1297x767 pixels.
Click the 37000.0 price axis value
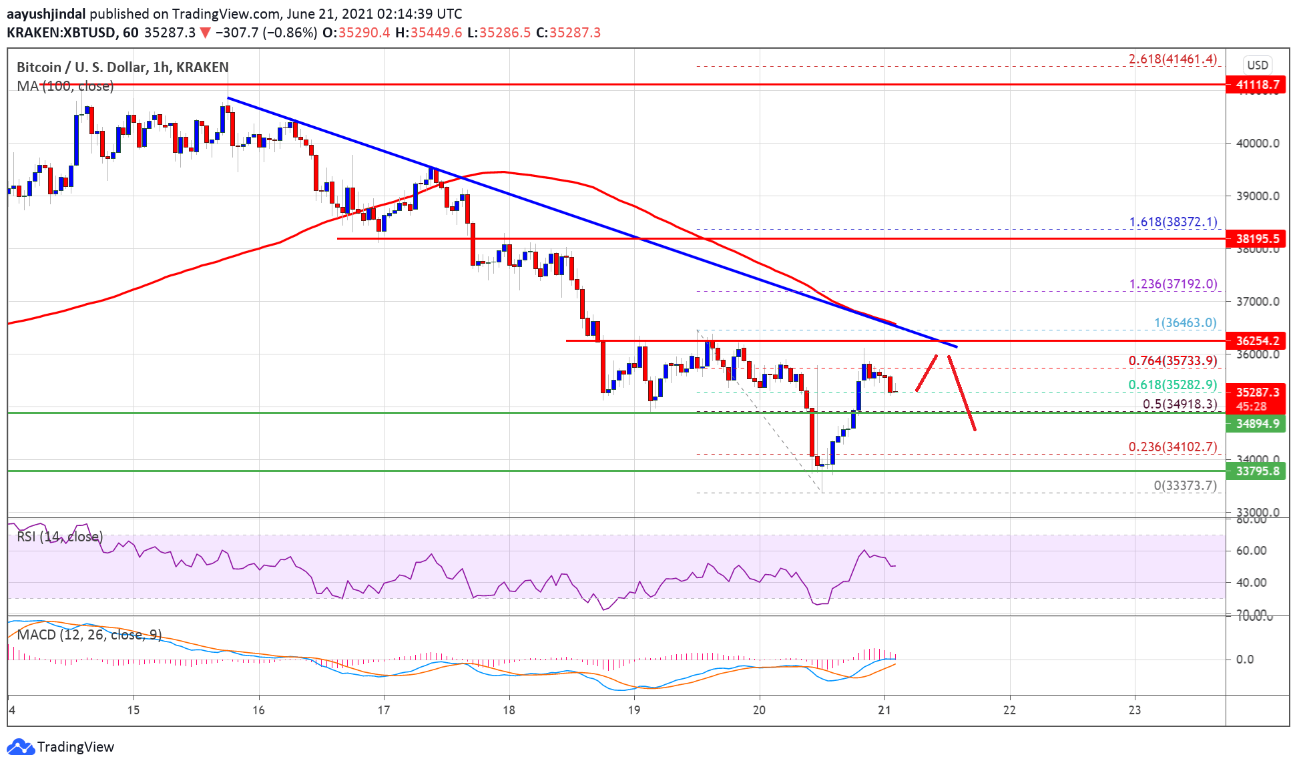point(1258,301)
